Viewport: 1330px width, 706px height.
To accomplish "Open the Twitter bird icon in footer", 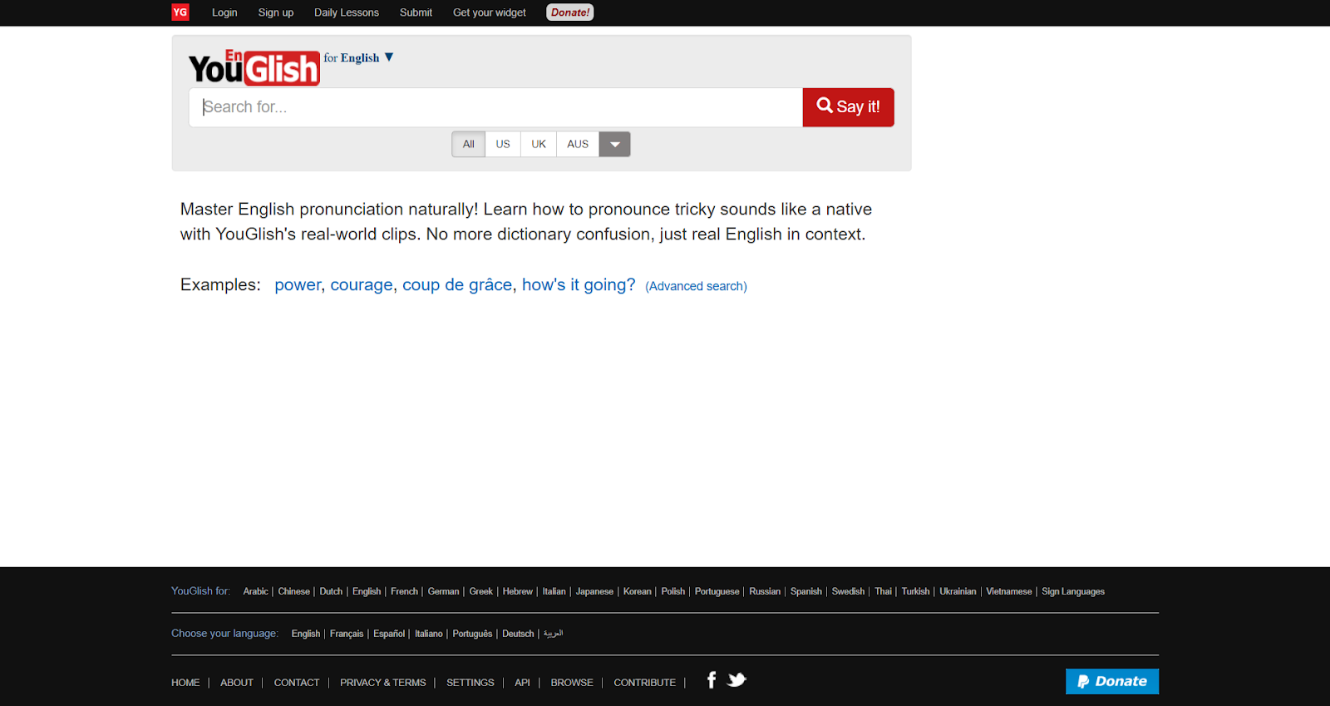I will click(x=736, y=680).
